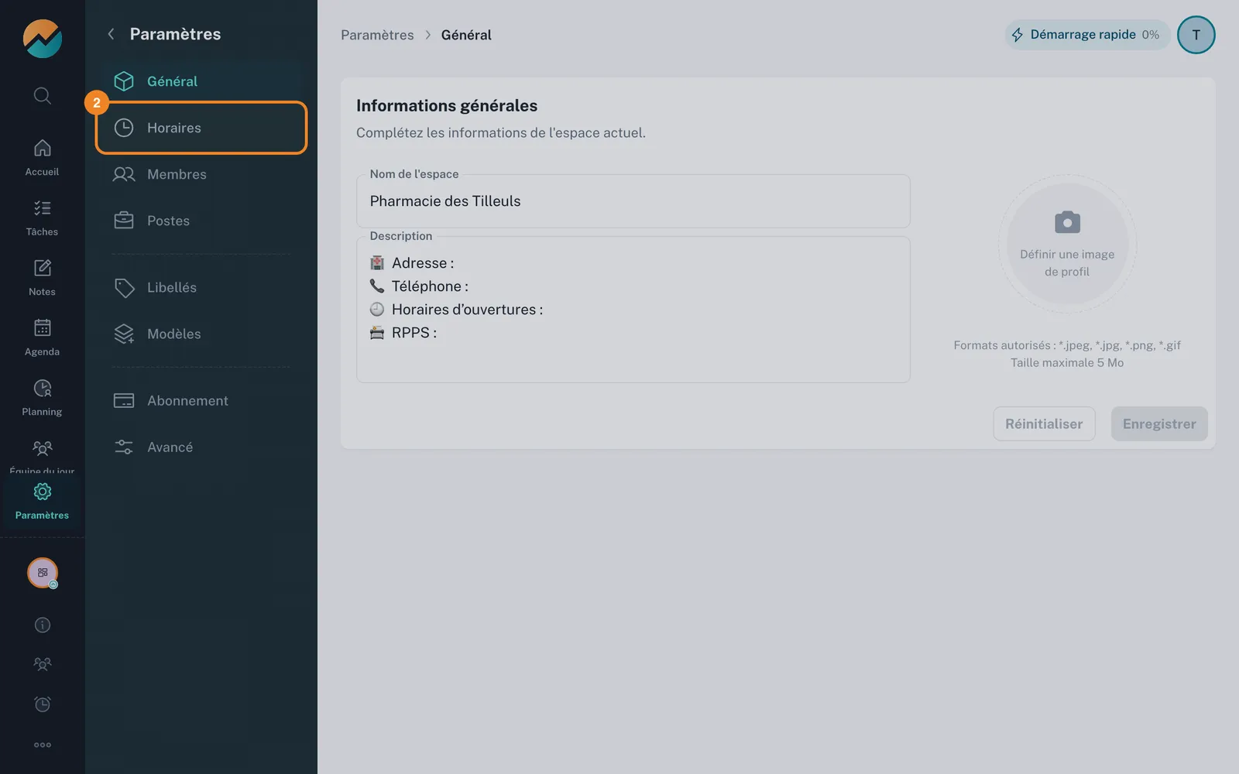The height and width of the screenshot is (774, 1239).
Task: Click the info circle icon
Action: pyautogui.click(x=43, y=625)
